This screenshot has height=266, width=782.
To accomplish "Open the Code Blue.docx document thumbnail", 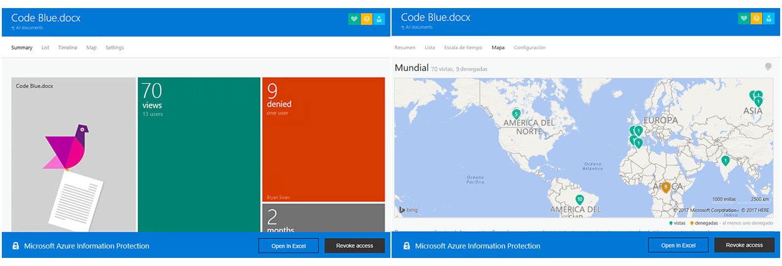I will pyautogui.click(x=73, y=155).
